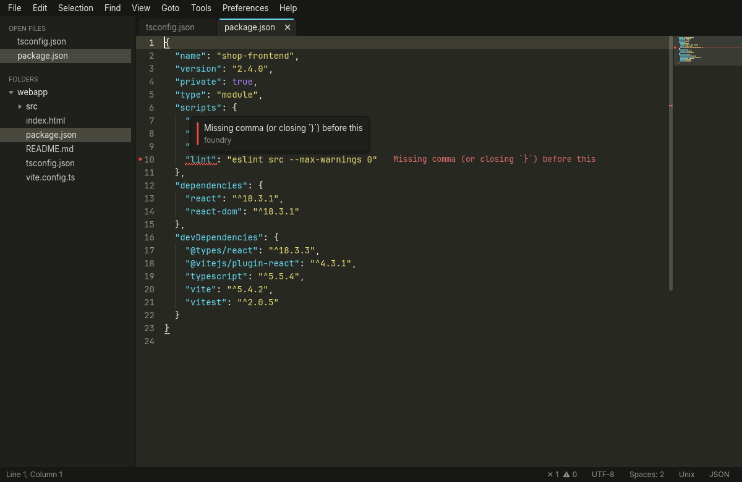The height and width of the screenshot is (482, 742).
Task: Open vite.config.ts in the sidebar
Action: 66,177
